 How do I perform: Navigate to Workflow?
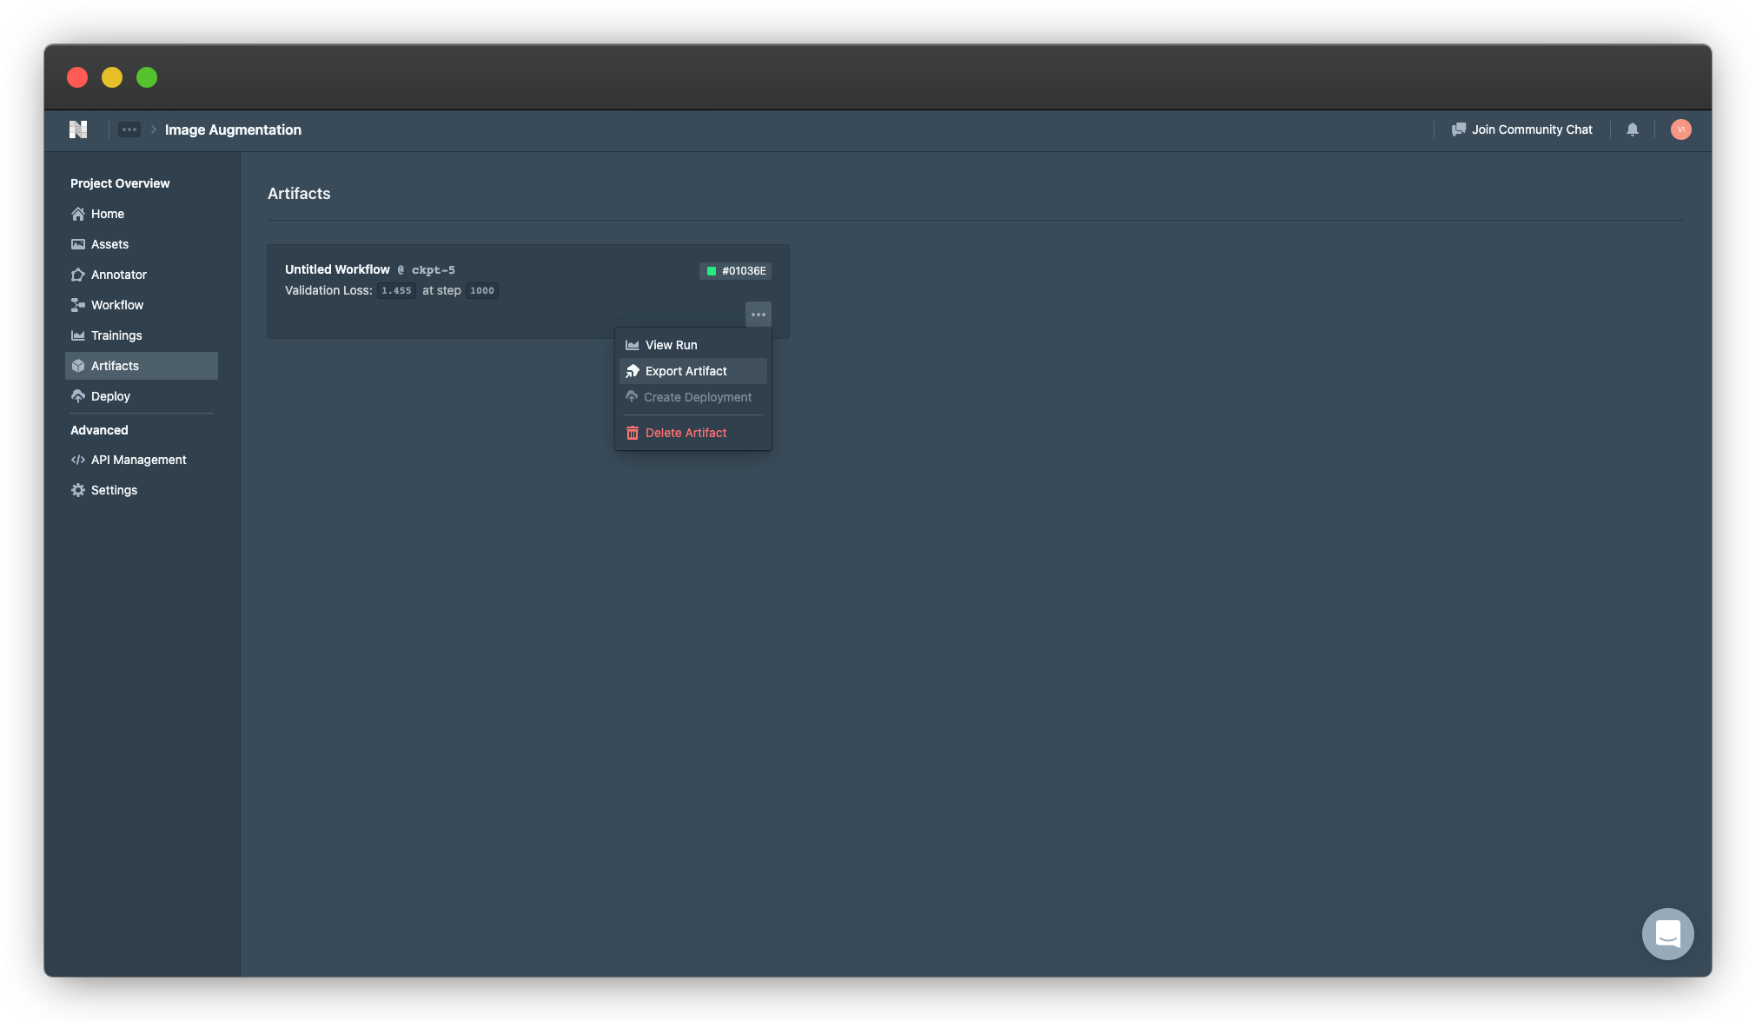pos(142,305)
